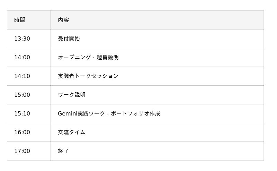Click the 趣旨説明 text
Viewport: 277px width, 171px height.
[x=108, y=57]
